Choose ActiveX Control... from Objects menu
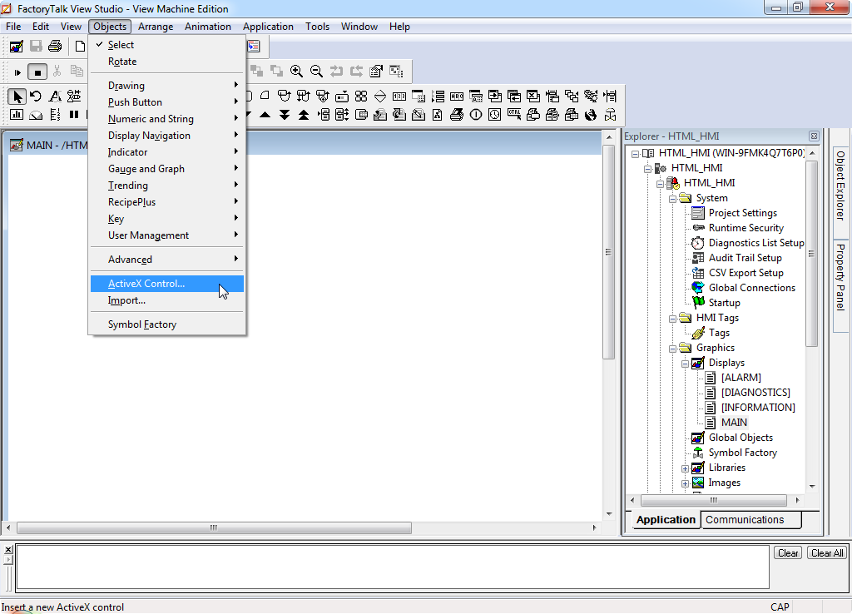Screen dimensions: 852x614 click(166, 284)
